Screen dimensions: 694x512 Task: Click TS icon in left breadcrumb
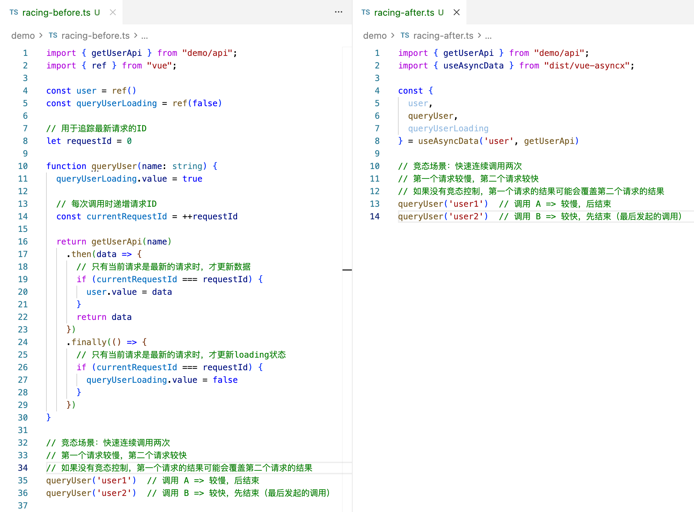tap(53, 36)
